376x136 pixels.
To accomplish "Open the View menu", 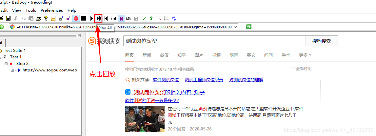I will [x=16, y=10].
